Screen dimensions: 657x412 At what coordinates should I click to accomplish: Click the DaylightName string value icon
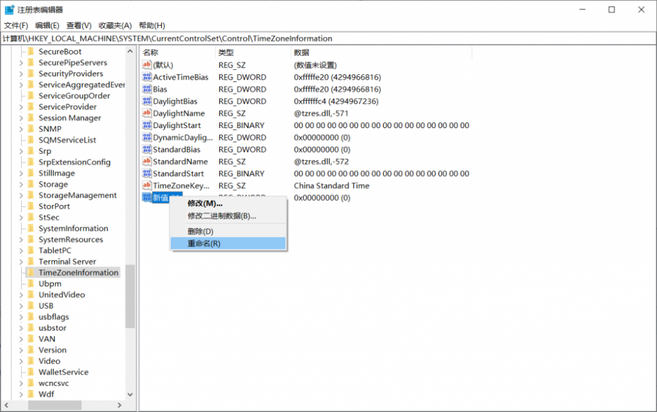pos(147,114)
